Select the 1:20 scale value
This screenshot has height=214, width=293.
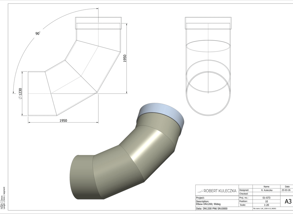[x=266, y=205]
